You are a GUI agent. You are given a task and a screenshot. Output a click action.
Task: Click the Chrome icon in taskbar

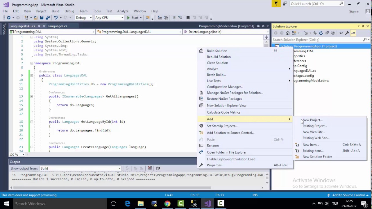point(167,203)
